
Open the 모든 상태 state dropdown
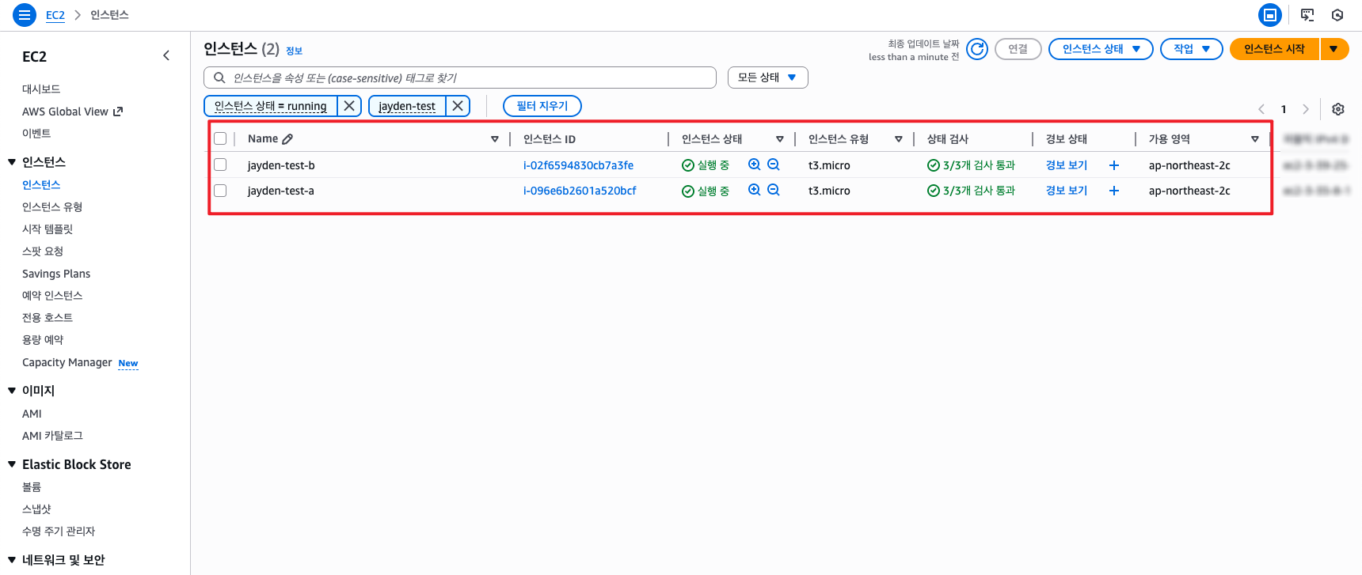767,78
